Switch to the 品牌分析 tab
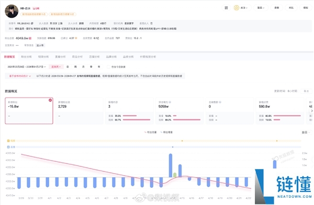 click(x=111, y=57)
